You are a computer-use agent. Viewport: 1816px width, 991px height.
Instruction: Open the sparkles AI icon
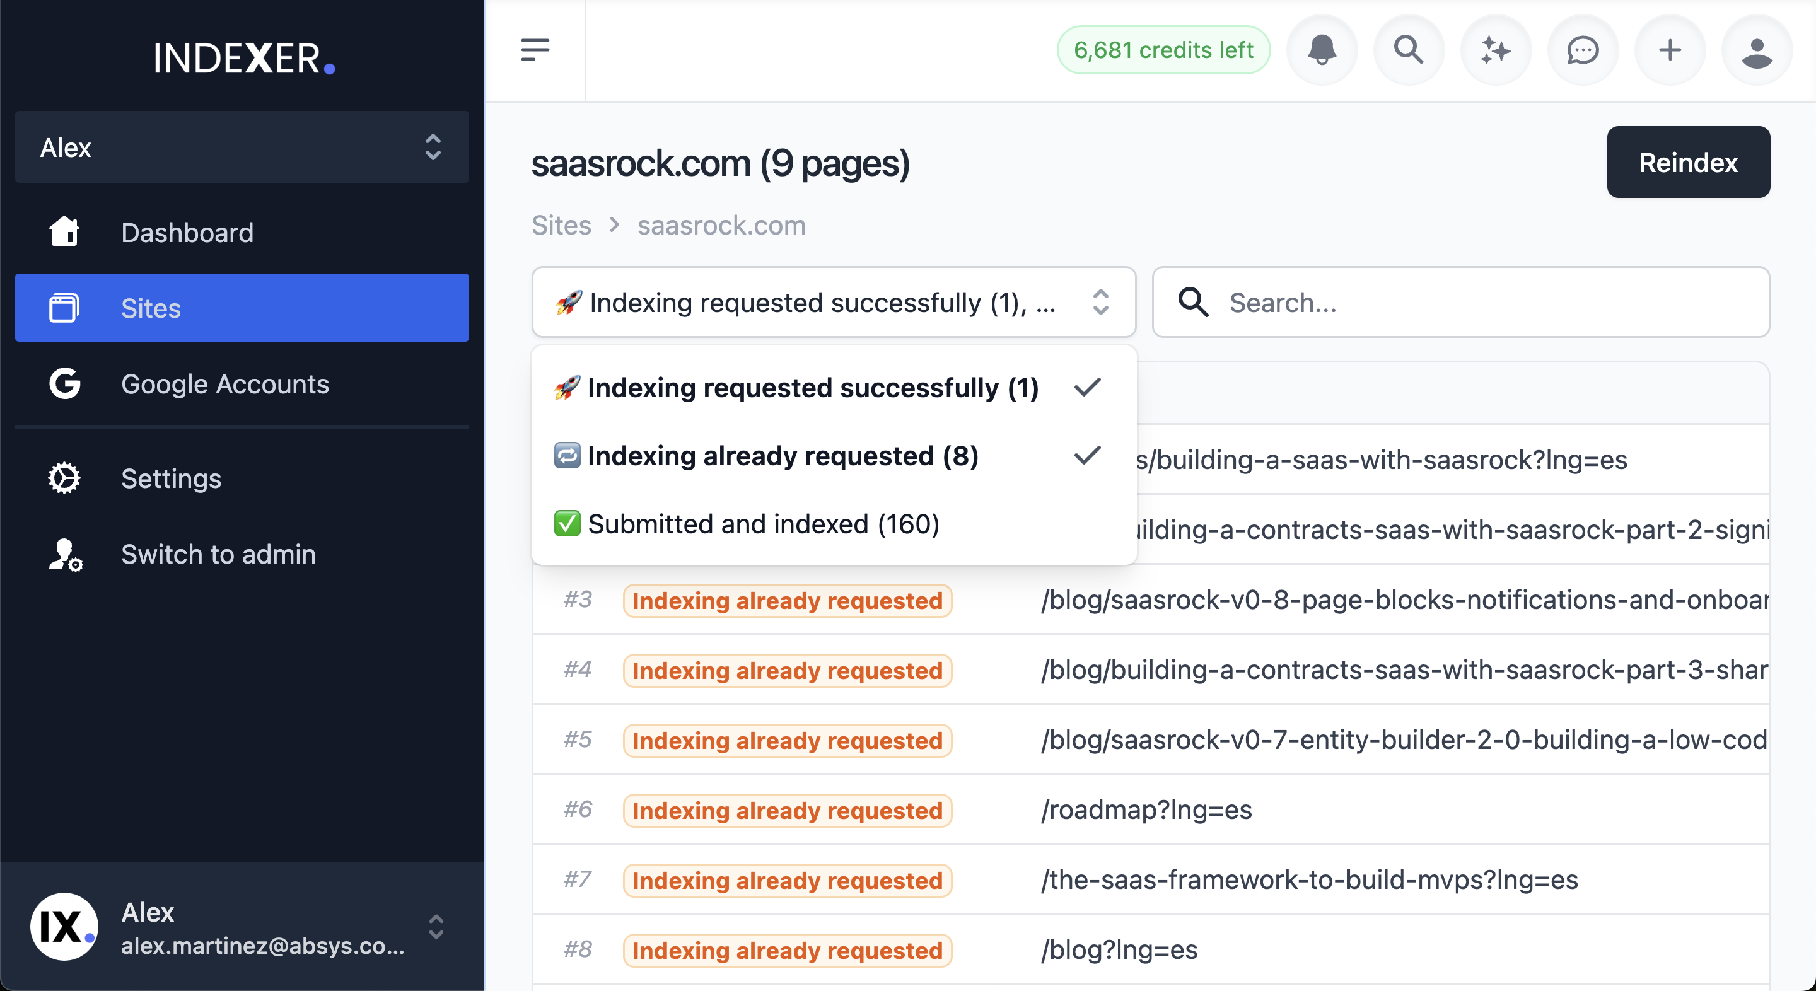tap(1495, 50)
